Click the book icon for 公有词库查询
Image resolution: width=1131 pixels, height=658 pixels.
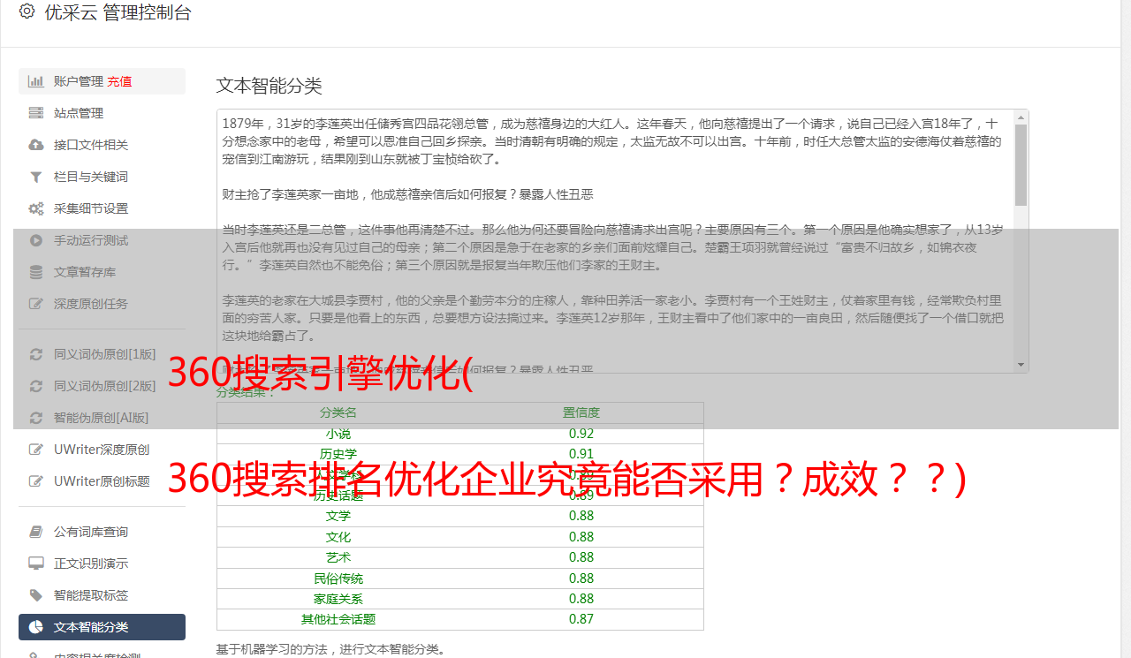36,532
